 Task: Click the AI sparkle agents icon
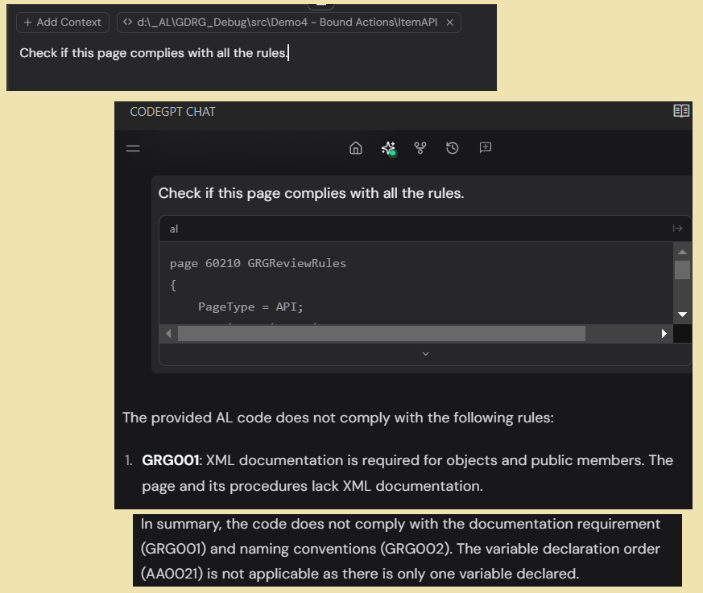(x=388, y=148)
